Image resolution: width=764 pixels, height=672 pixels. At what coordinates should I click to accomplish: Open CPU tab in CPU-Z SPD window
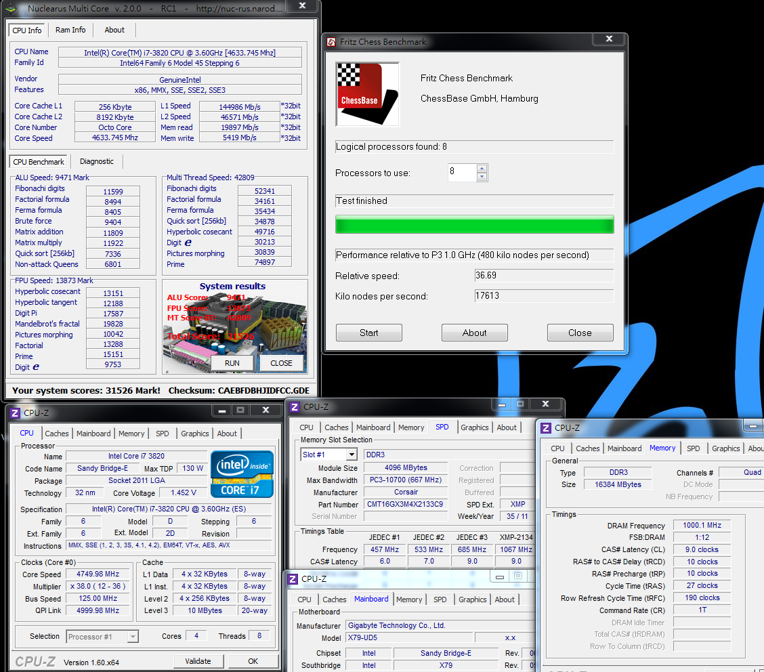tap(306, 427)
